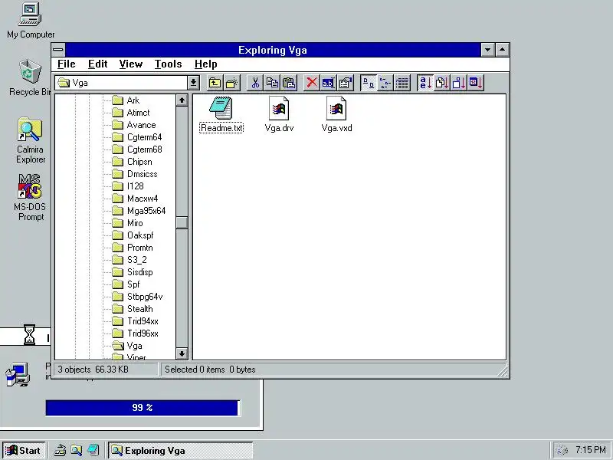Open the File menu

pos(67,64)
